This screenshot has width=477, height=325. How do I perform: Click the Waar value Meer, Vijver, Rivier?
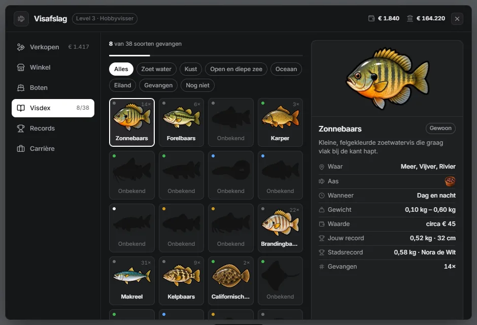point(428,167)
